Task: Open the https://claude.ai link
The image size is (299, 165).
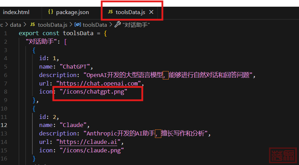Action: tap(88, 142)
